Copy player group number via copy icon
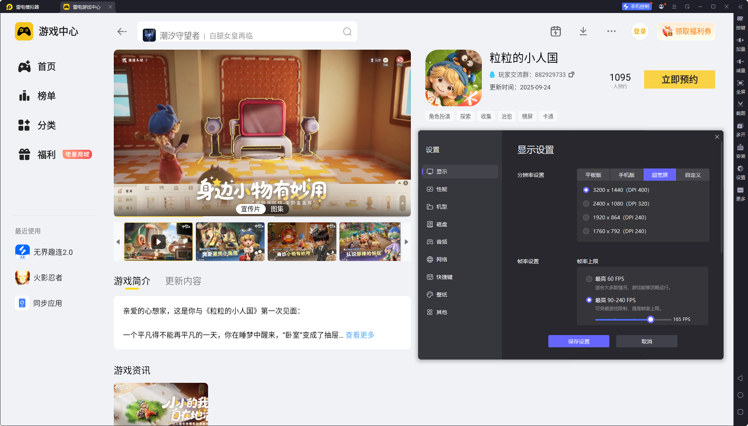Viewport: 748px width, 426px height. pyautogui.click(x=571, y=75)
